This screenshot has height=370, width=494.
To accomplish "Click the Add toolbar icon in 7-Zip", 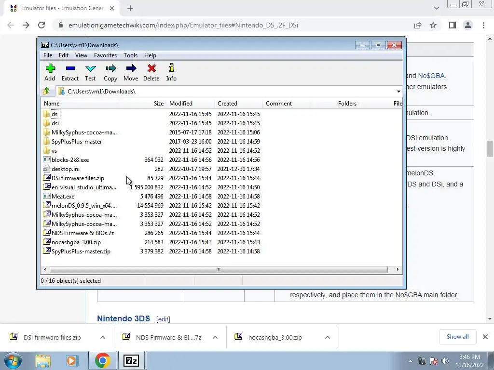I will click(50, 68).
